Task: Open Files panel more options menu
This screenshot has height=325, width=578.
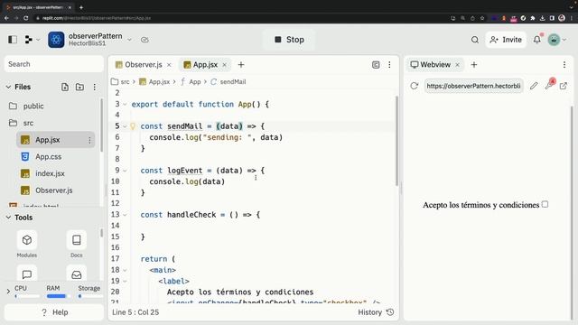Action: click(94, 87)
